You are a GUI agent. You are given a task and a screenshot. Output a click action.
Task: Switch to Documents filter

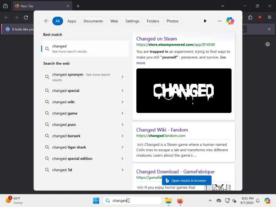[93, 21]
